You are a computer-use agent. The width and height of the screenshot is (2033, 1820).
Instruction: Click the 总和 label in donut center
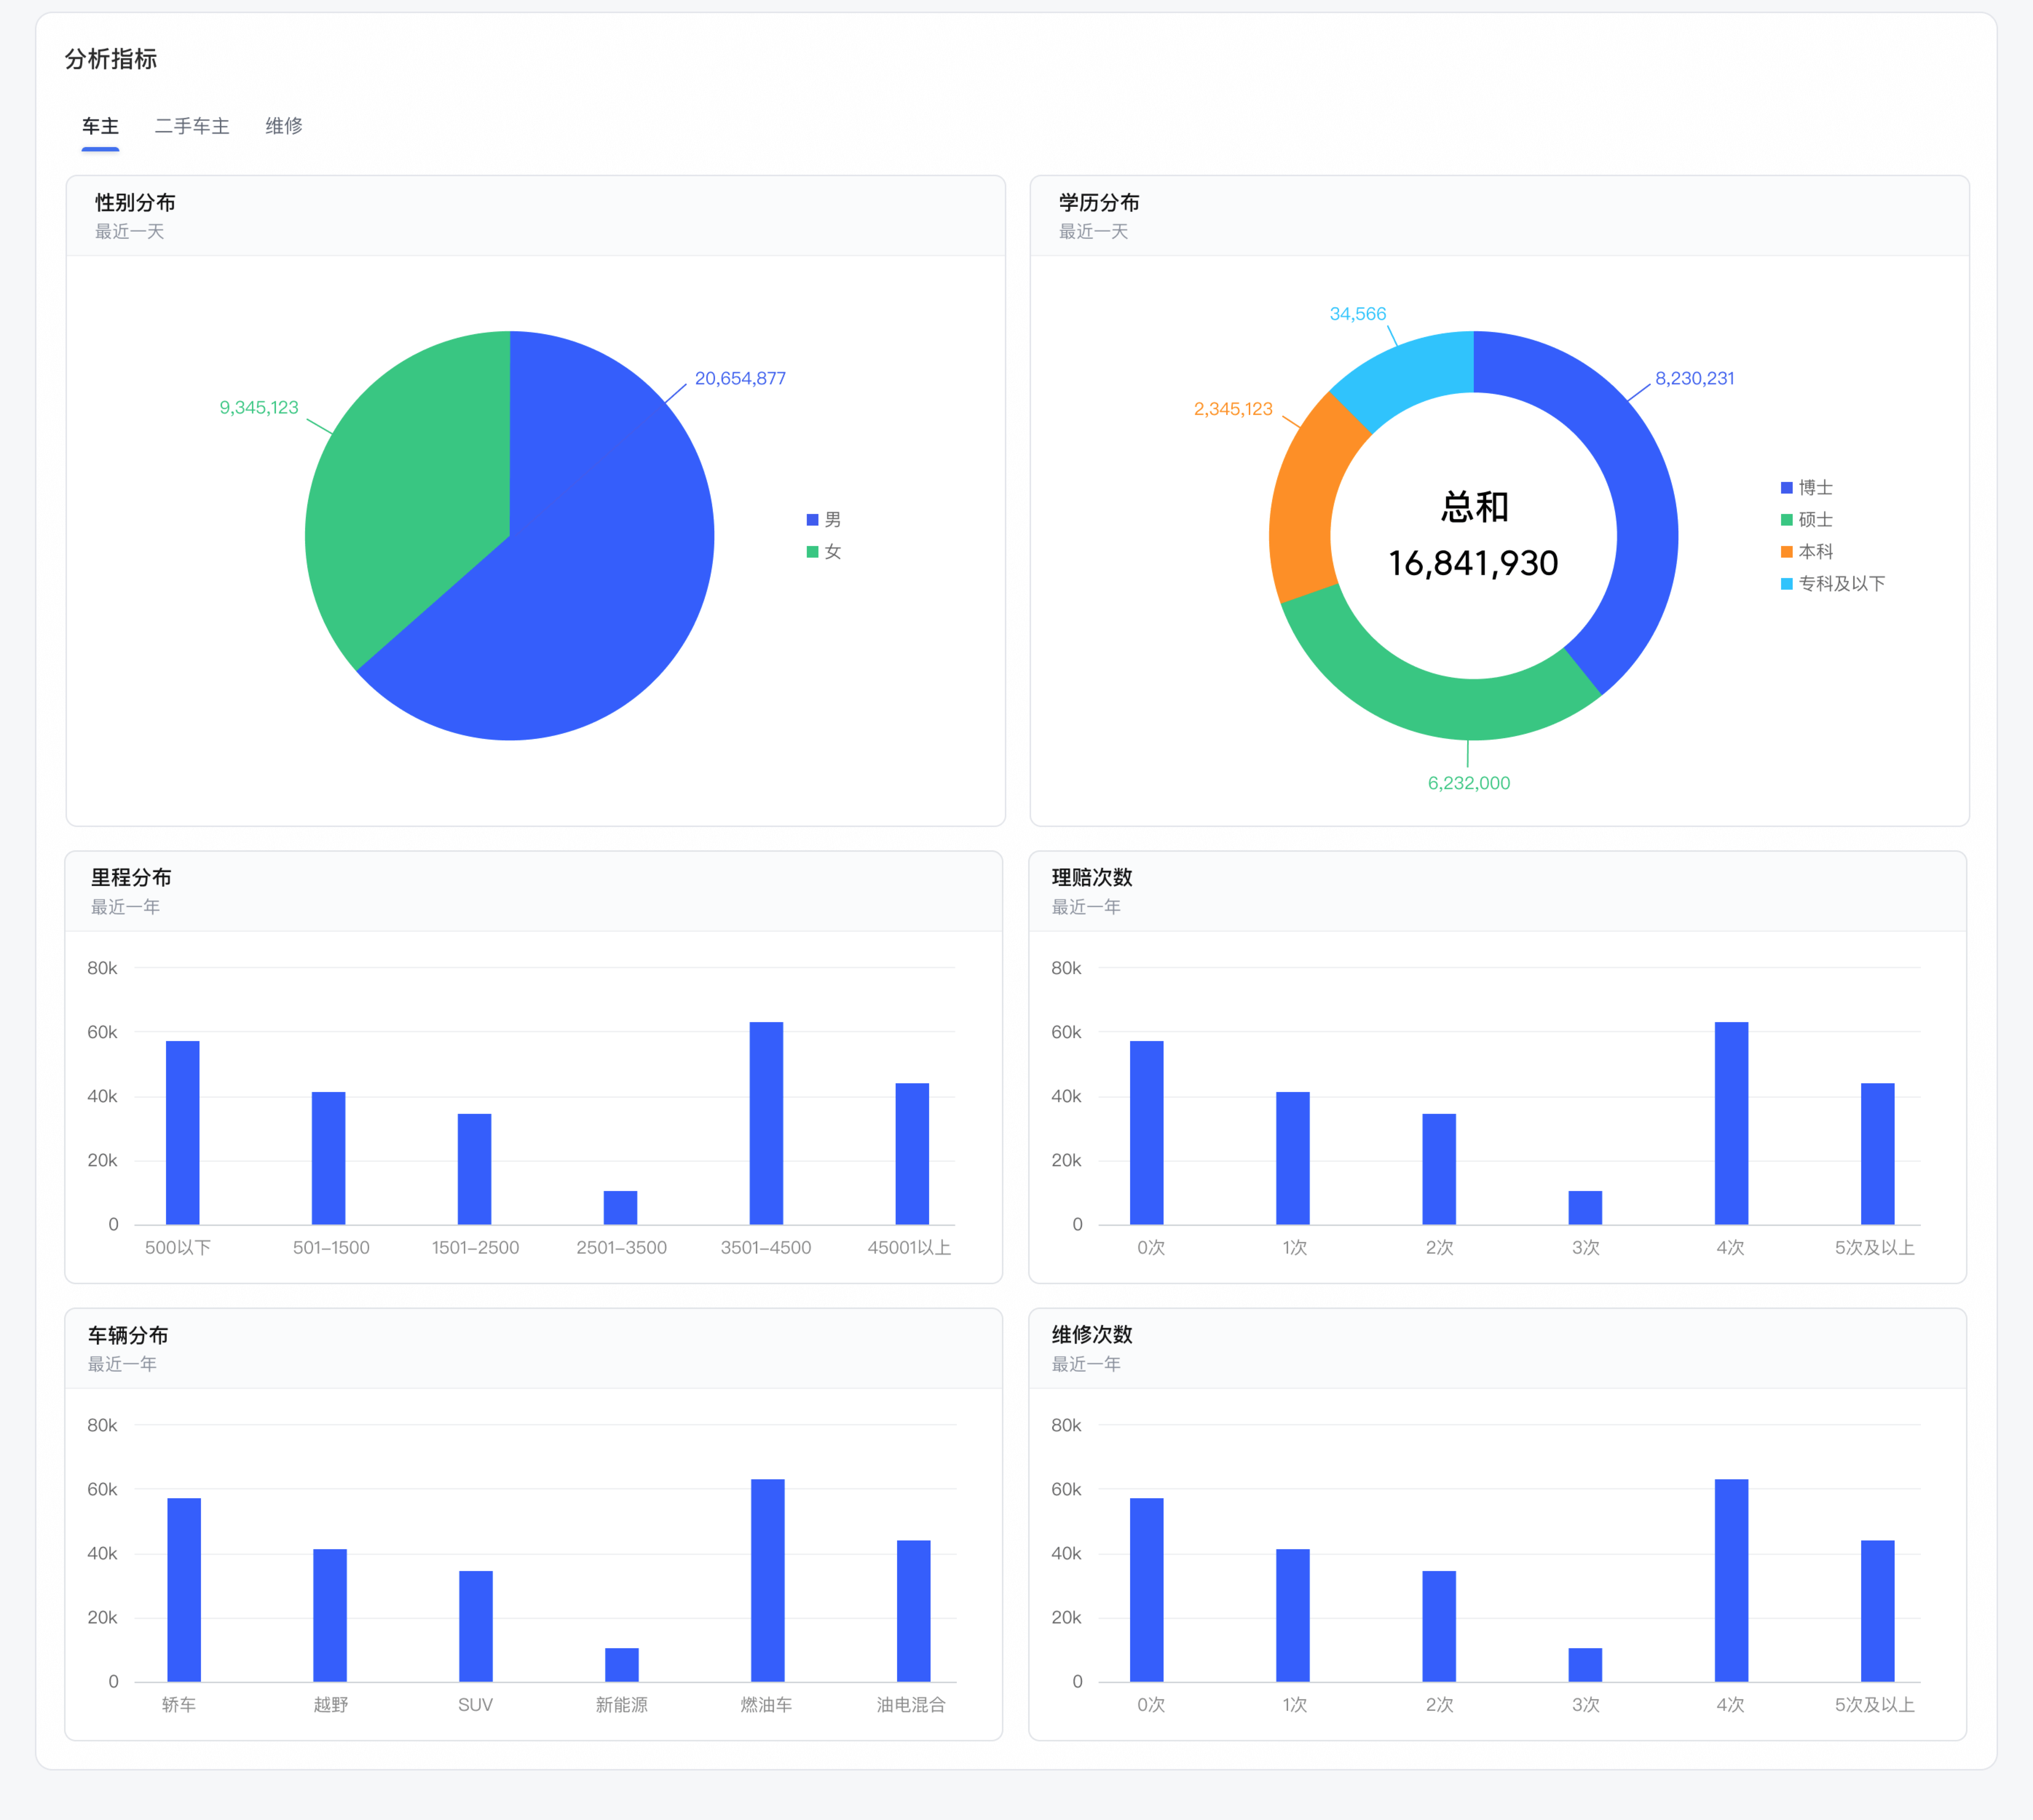point(1474,507)
